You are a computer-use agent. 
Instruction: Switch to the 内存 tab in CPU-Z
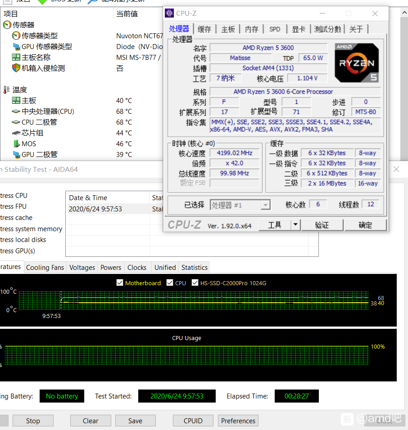tap(251, 29)
